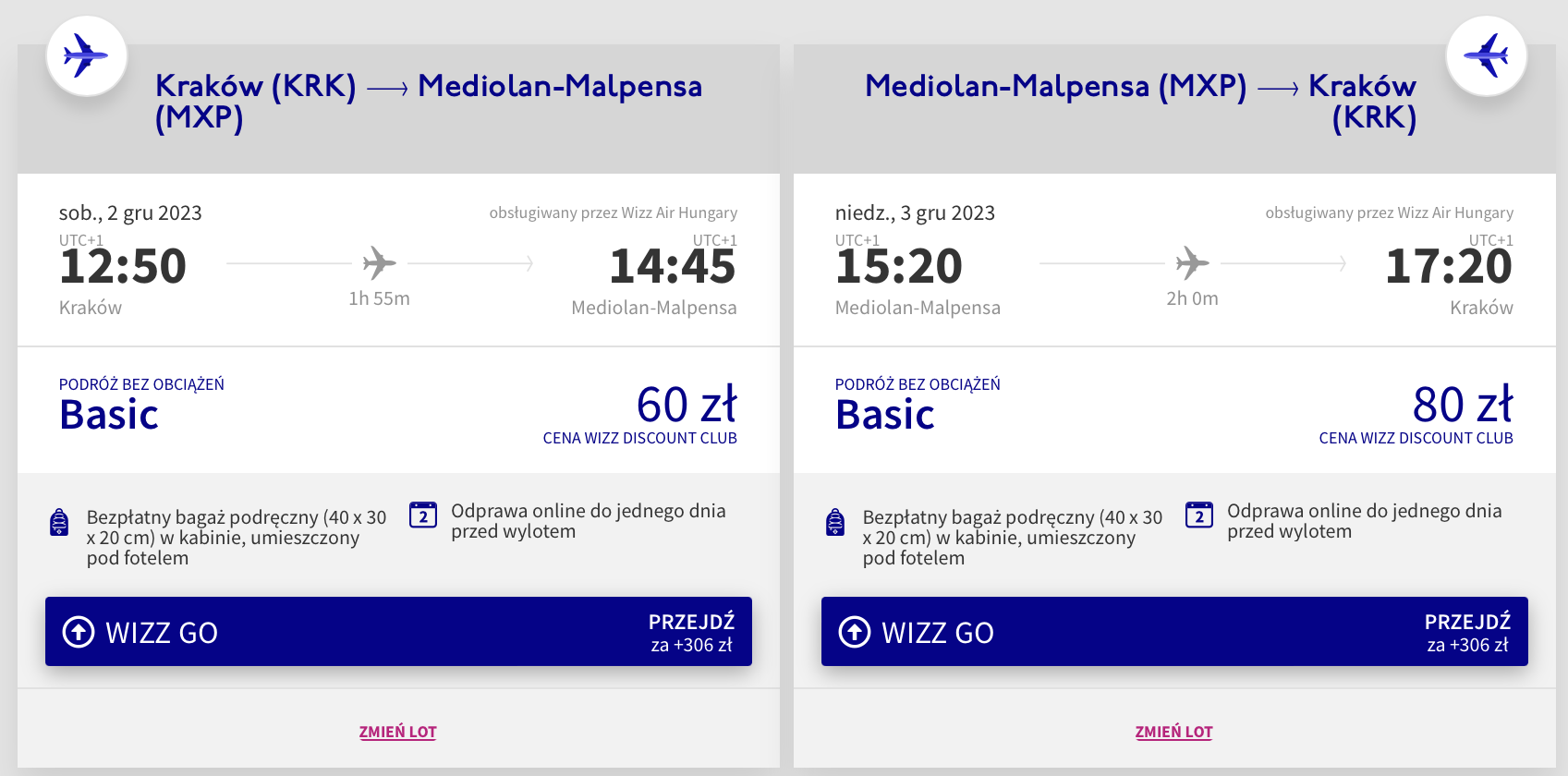Click the 80 zł Wizz Discount Club price
Screen dimensions: 1568x776
[1462, 406]
